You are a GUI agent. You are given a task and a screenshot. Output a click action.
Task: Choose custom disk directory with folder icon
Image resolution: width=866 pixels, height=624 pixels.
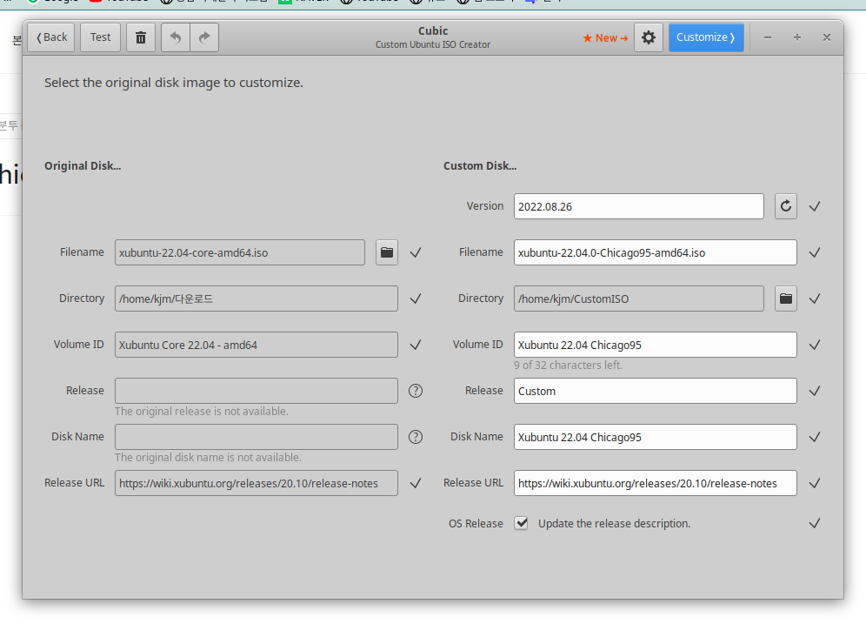pyautogui.click(x=786, y=299)
